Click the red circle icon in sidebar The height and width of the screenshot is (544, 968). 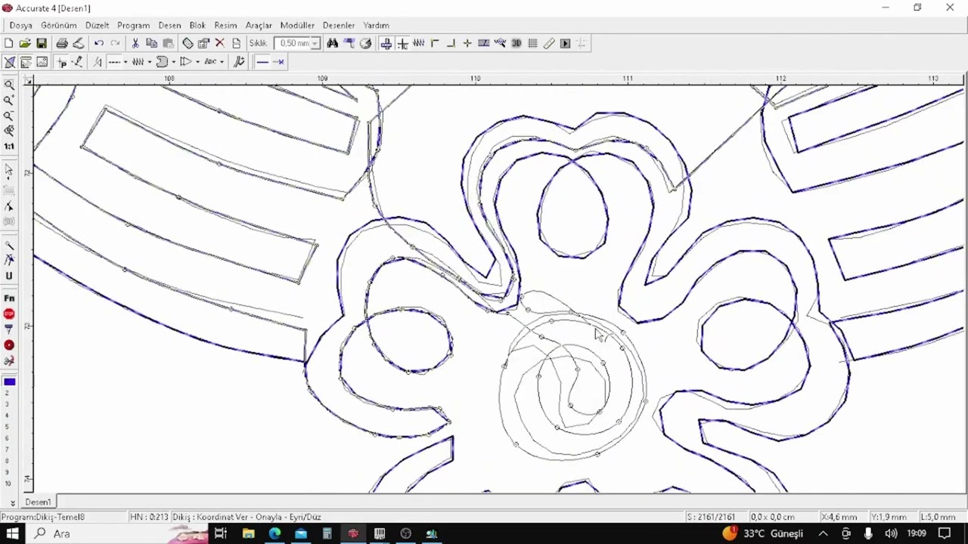coord(9,345)
